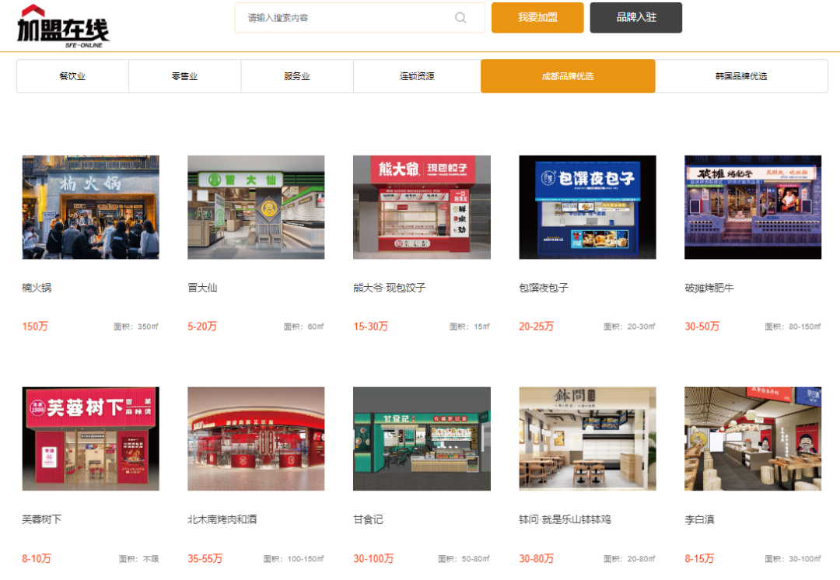This screenshot has width=840, height=580.
Task: Click the 面积: 50-80㎡ area label
Action: (x=464, y=559)
